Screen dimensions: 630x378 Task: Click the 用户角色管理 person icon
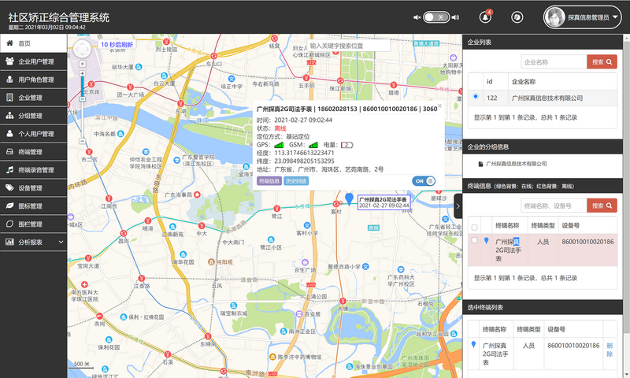tap(9, 79)
